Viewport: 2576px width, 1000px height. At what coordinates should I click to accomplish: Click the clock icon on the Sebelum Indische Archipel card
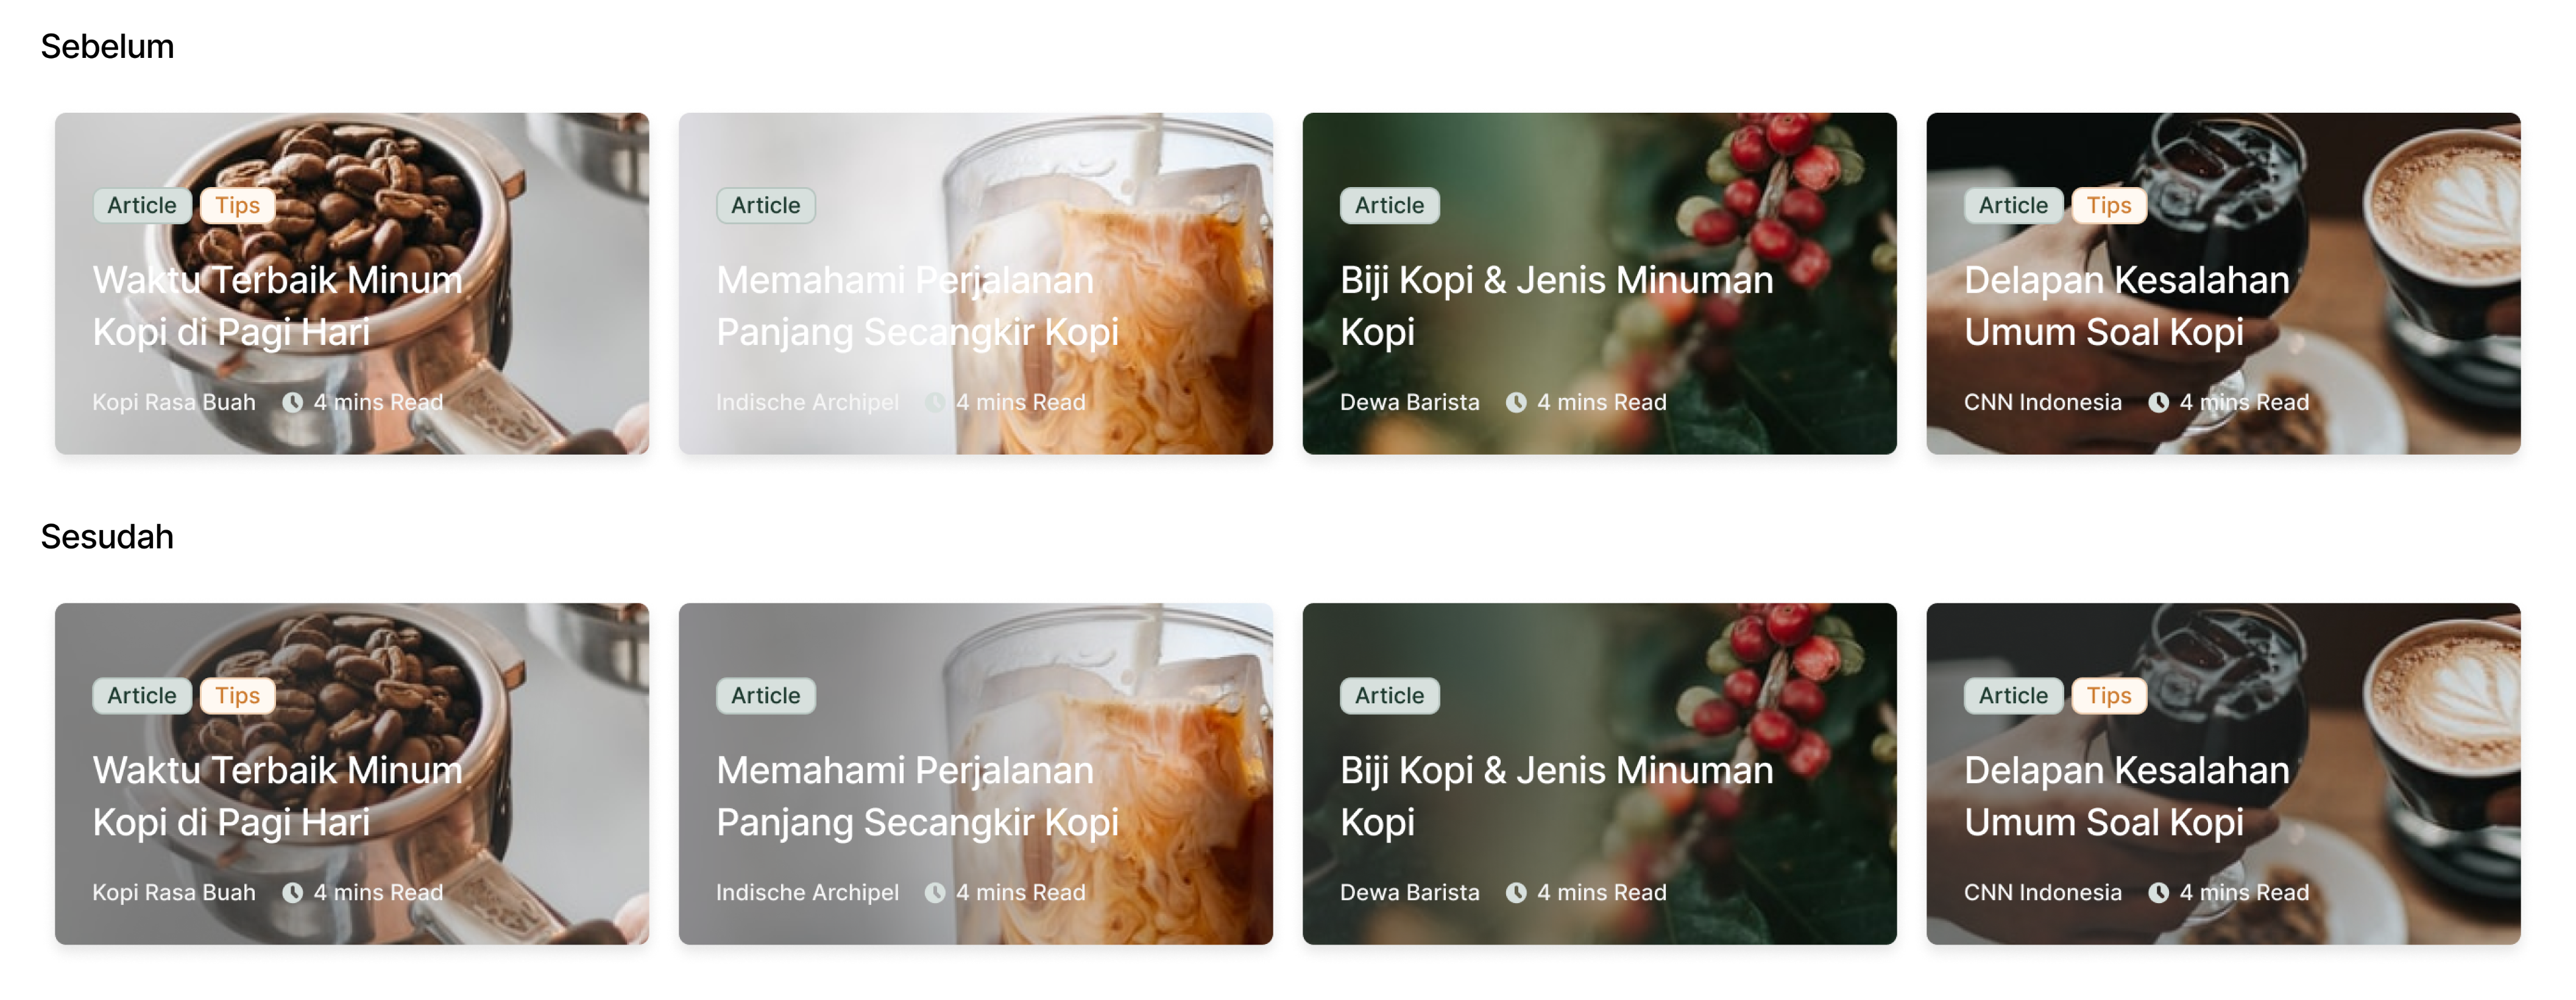pyautogui.click(x=934, y=402)
